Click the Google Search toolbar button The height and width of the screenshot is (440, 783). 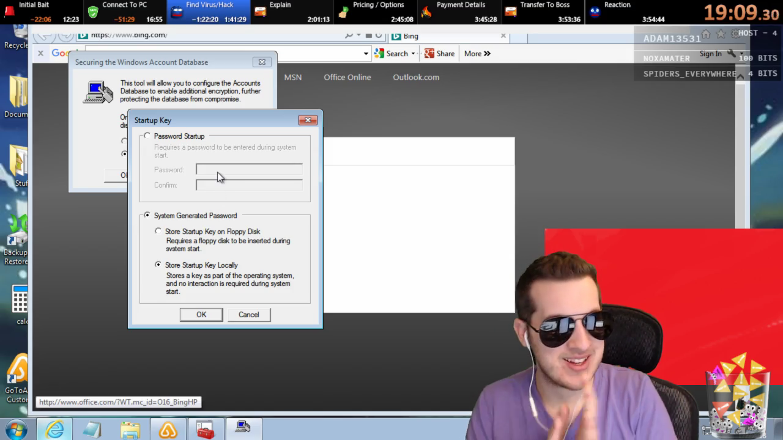[391, 54]
